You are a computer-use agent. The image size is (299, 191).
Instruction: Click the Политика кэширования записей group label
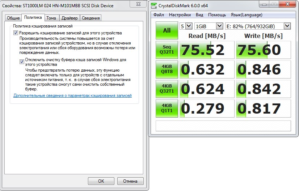[x=43, y=26]
